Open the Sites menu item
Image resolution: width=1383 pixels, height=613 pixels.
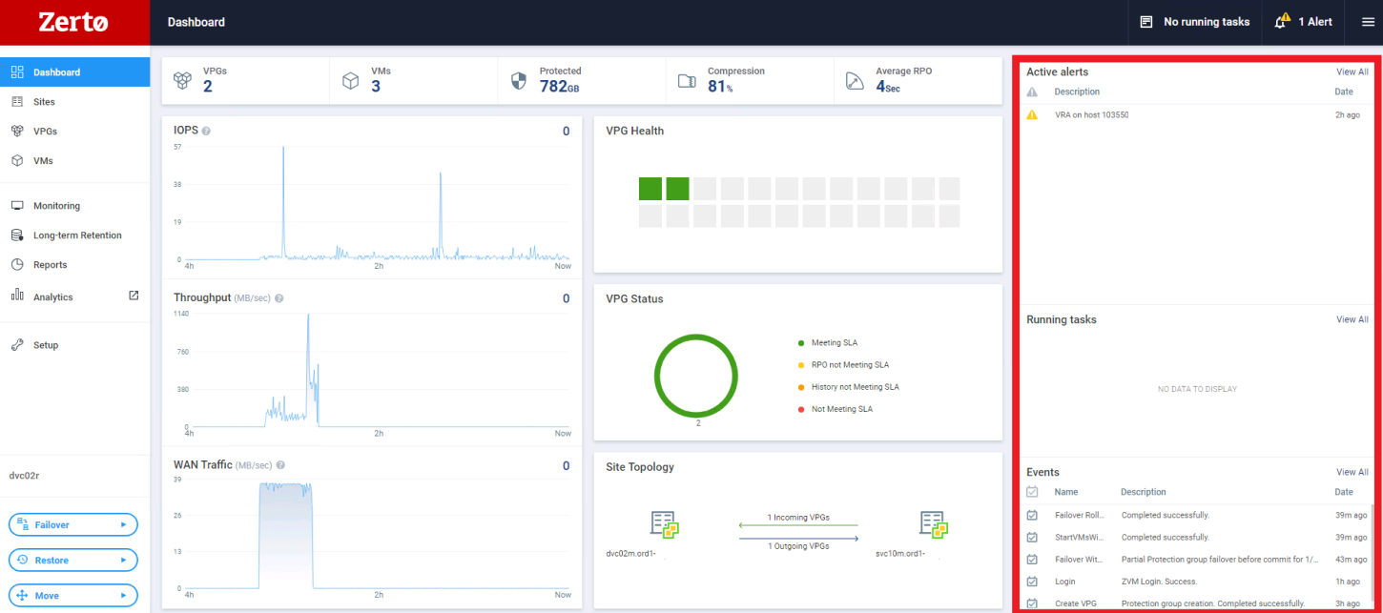(x=74, y=101)
